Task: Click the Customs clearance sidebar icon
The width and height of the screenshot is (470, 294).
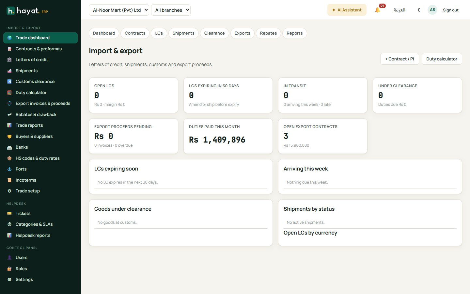Action: [x=9, y=82]
